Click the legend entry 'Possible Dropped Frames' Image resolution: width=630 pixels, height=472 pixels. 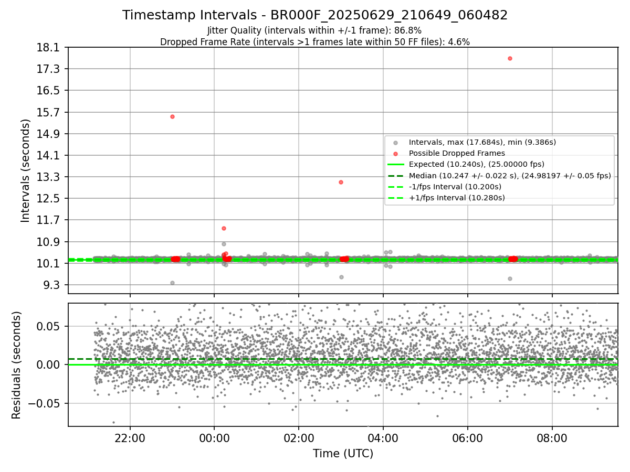click(x=457, y=153)
